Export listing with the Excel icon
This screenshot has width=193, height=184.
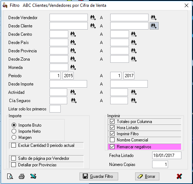33,176
